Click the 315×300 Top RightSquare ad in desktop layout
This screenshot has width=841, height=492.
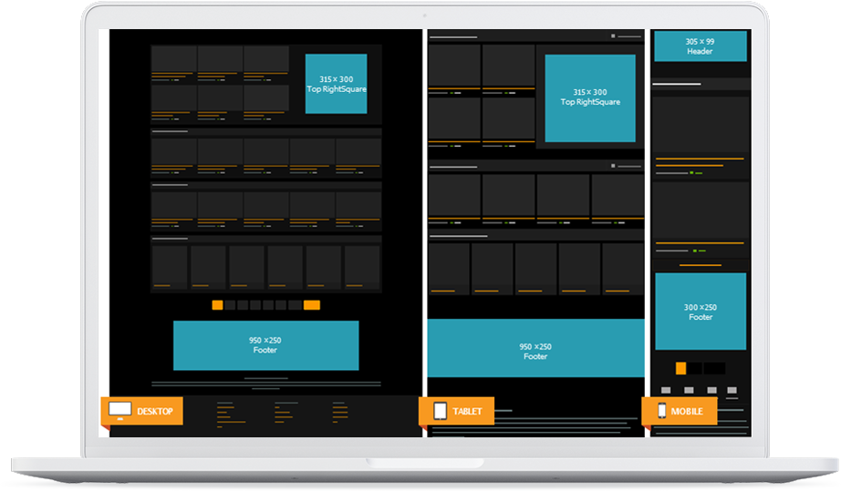click(x=336, y=84)
